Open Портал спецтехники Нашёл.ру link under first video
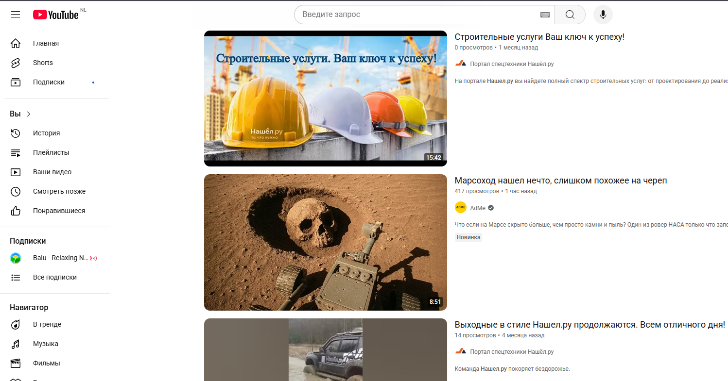 tap(512, 64)
